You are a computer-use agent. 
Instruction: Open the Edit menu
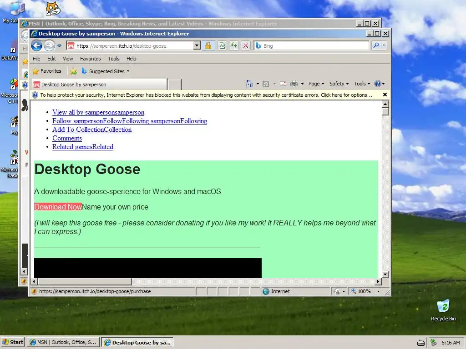[x=51, y=59]
